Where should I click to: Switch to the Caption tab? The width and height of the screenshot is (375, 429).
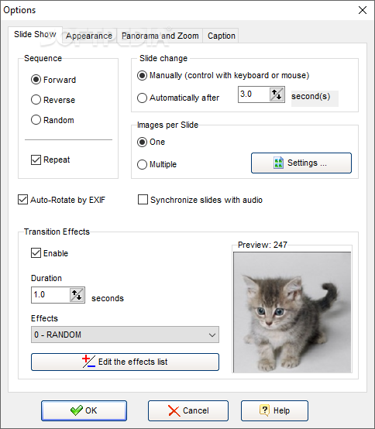pos(221,36)
